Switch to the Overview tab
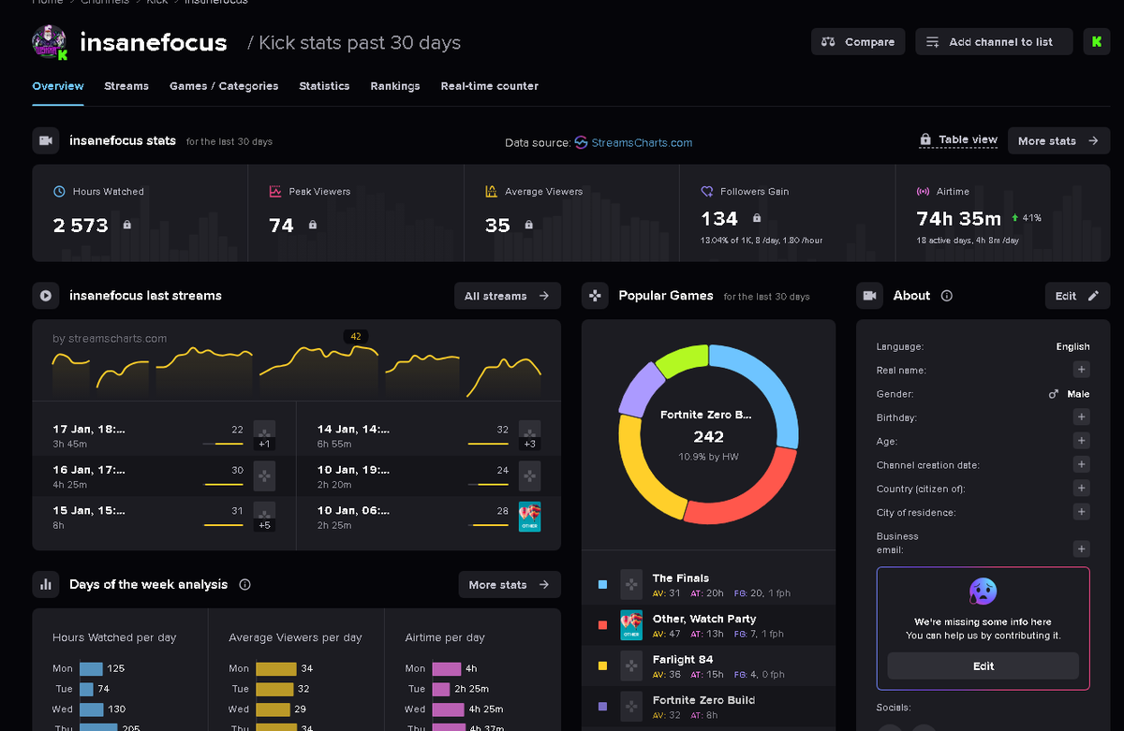The width and height of the screenshot is (1124, 731). tap(58, 86)
